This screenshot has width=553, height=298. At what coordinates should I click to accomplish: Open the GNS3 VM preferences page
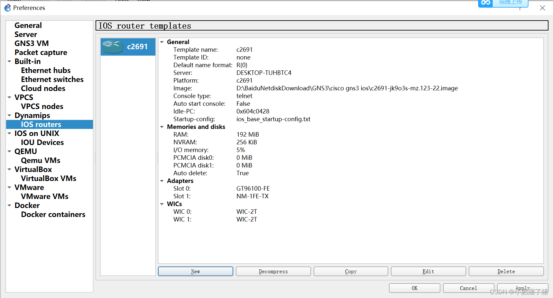coord(32,43)
